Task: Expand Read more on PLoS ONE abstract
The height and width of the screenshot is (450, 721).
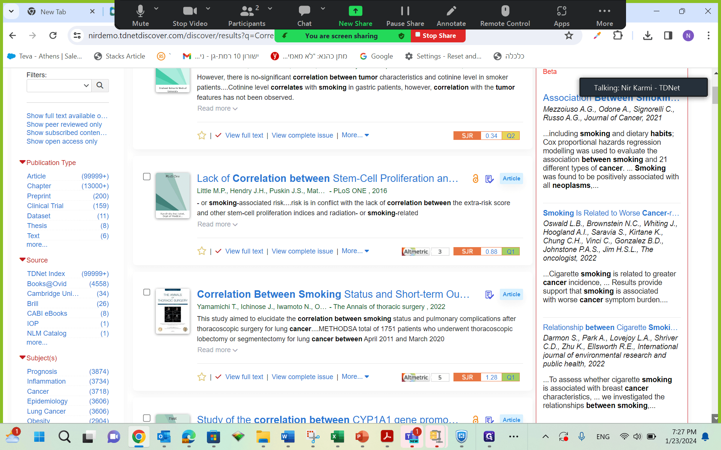Action: coord(217,224)
